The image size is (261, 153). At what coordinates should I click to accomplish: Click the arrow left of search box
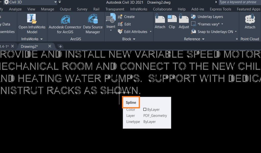point(216,2)
